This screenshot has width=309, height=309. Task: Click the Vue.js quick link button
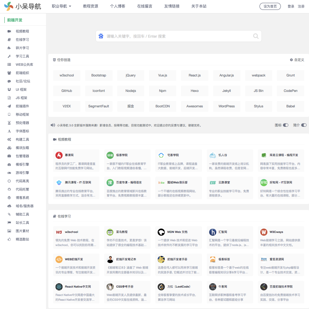click(x=162, y=75)
